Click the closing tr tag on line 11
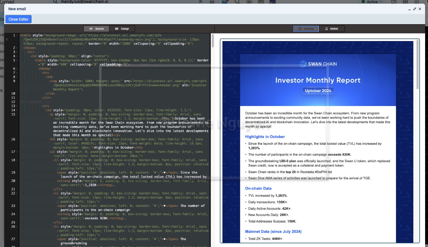The image size is (428, 247). click(x=47, y=98)
